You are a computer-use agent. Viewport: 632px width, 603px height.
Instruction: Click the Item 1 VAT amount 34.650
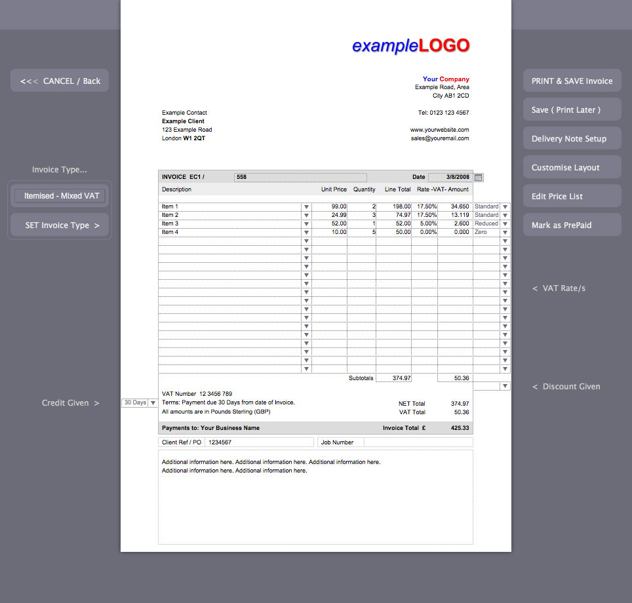tap(456, 206)
